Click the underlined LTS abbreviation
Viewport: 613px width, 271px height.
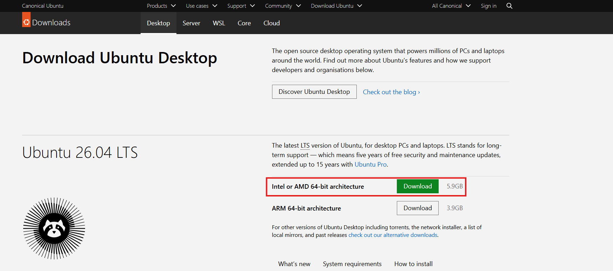click(x=305, y=146)
